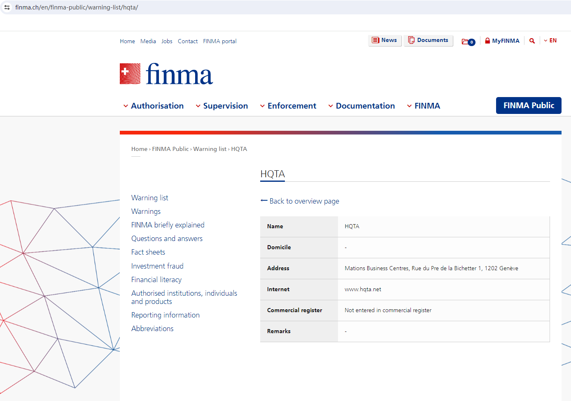Expand the Authorisation menu
The height and width of the screenshot is (401, 571).
coord(153,106)
